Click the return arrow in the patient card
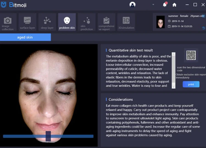 (x=204, y=28)
